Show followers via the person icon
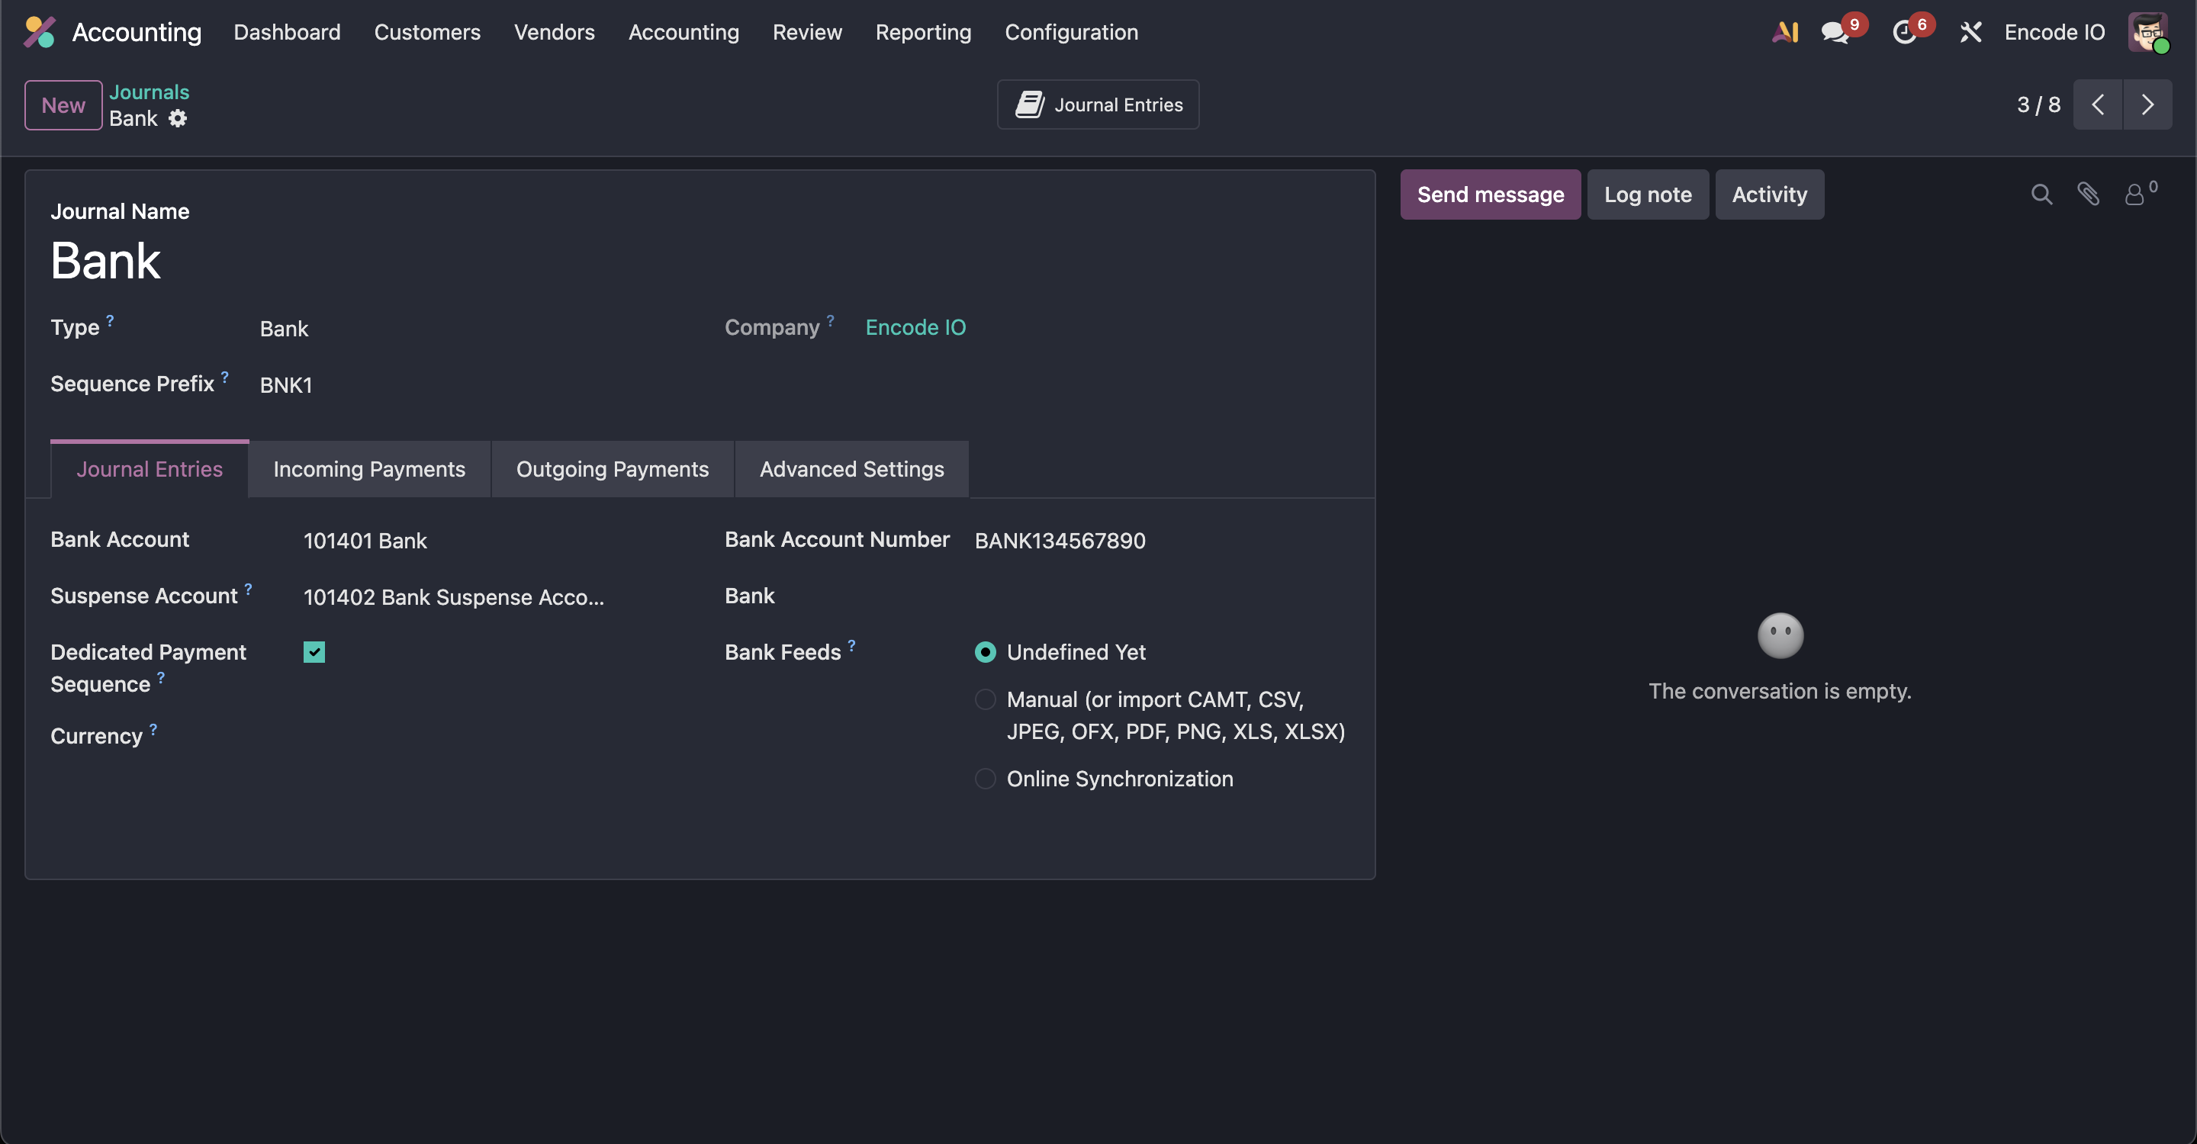This screenshot has width=2197, height=1144. [x=2134, y=194]
